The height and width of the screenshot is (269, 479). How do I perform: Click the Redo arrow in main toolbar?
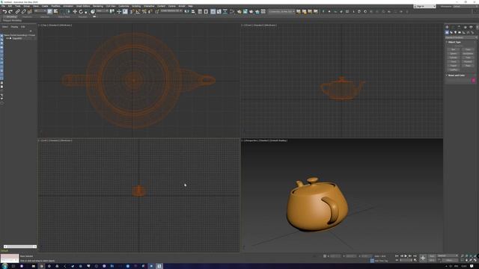[10, 12]
